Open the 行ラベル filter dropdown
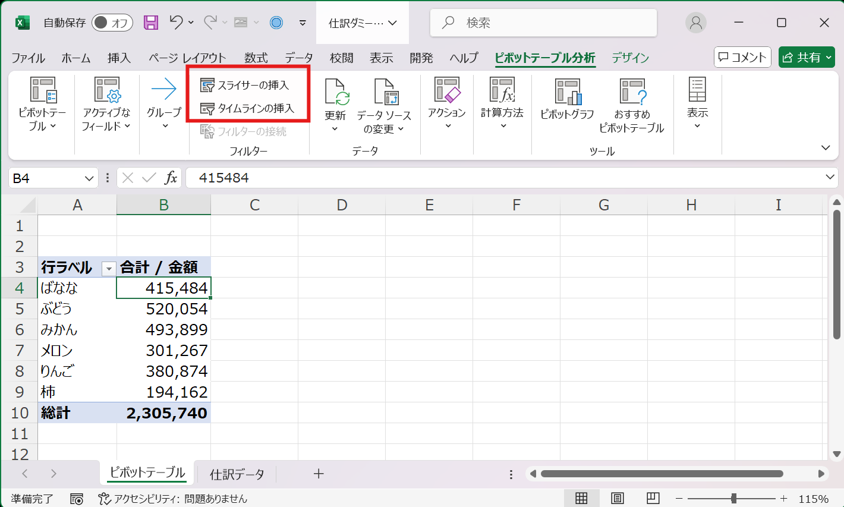Viewport: 844px width, 507px height. (x=108, y=268)
